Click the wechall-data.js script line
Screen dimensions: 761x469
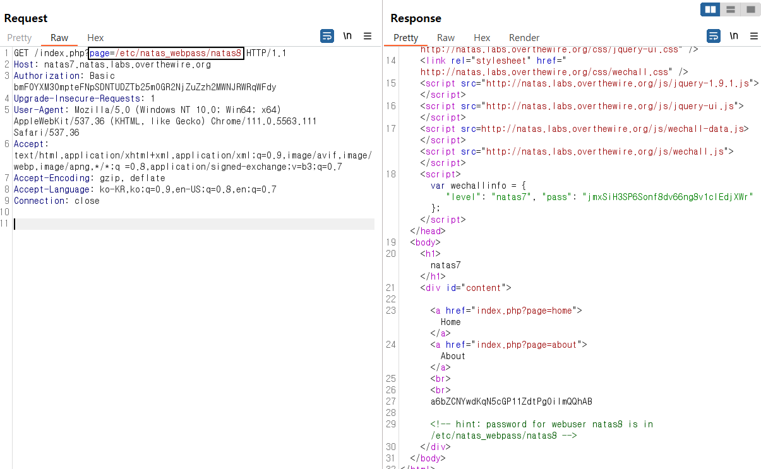584,129
